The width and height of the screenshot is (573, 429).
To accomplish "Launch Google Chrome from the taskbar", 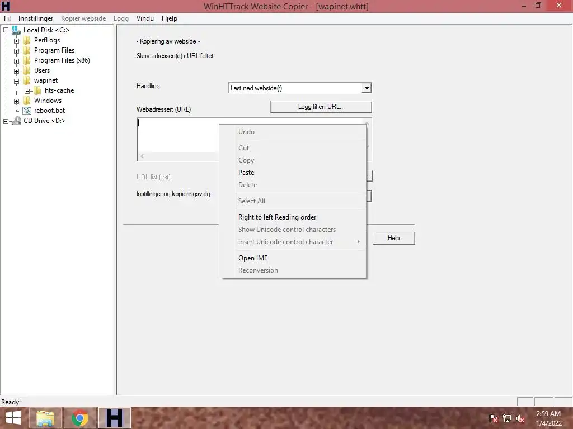I will pyautogui.click(x=79, y=418).
